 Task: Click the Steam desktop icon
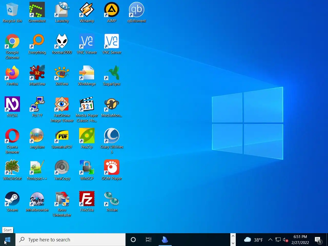point(12,202)
